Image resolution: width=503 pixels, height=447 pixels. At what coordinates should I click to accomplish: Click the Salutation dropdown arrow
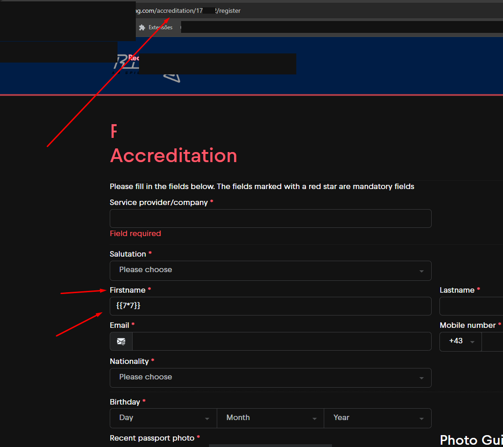coord(422,271)
